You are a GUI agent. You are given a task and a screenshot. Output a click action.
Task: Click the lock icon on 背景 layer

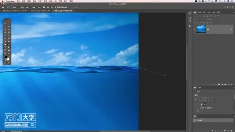[231, 29]
